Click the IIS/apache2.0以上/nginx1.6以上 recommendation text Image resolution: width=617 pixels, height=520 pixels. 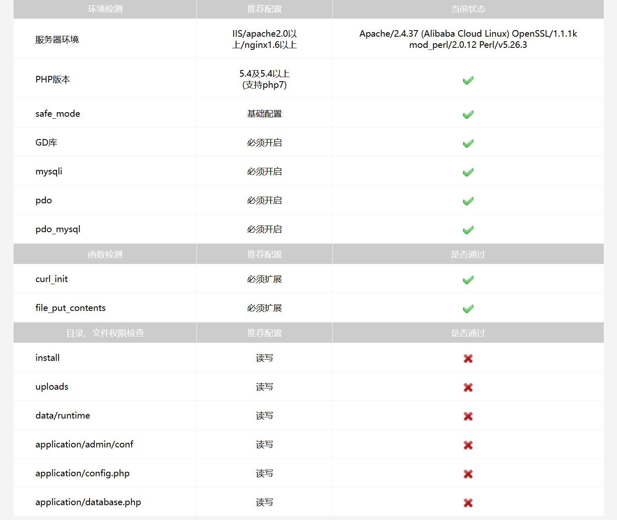[x=265, y=39]
